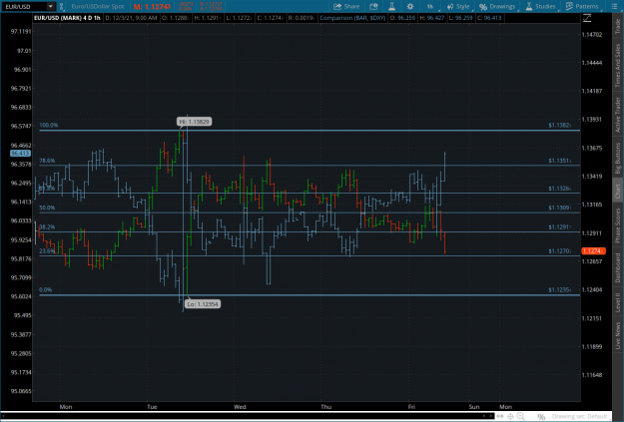Open the Patterns menu
The image size is (624, 422).
pyautogui.click(x=583, y=6)
